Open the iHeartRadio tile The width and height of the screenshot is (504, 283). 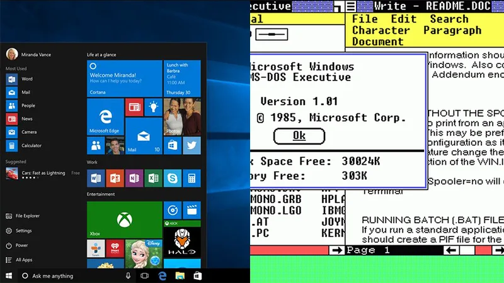[x=115, y=248]
